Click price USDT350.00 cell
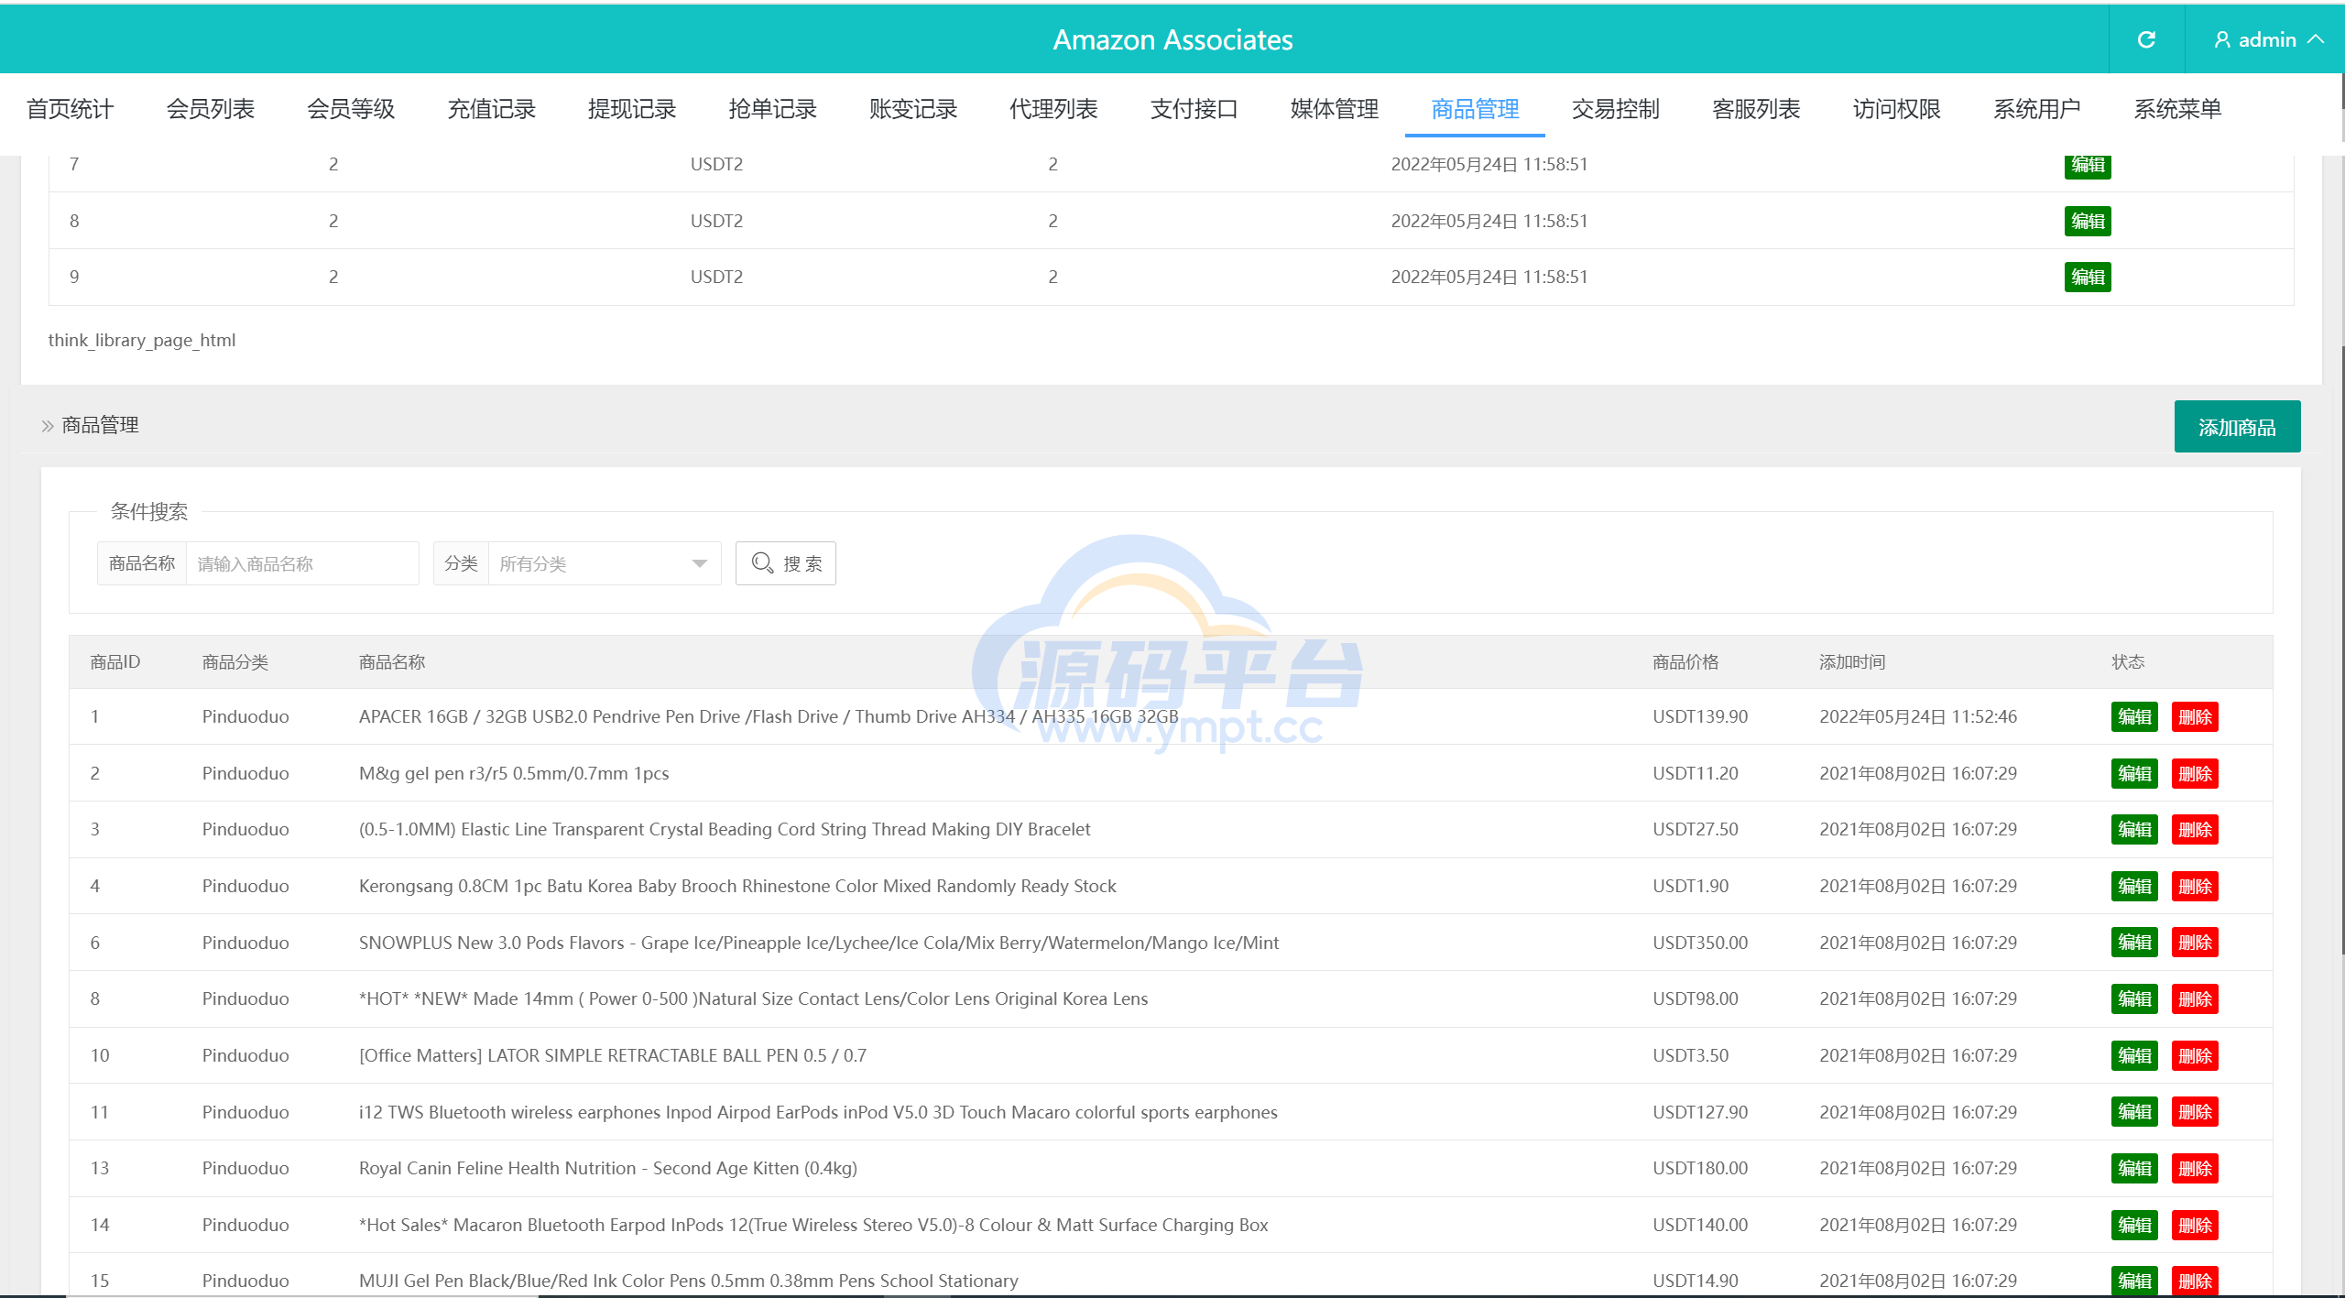 tap(1700, 943)
